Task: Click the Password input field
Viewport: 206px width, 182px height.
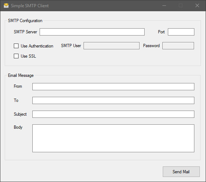Action: 178,46
